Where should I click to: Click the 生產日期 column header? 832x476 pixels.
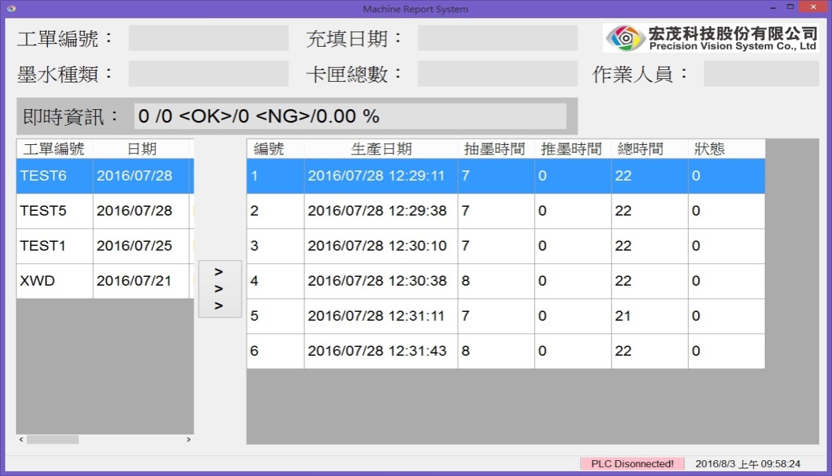point(381,149)
